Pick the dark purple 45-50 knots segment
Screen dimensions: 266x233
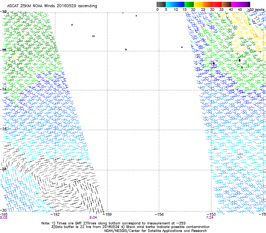click(x=245, y=4)
